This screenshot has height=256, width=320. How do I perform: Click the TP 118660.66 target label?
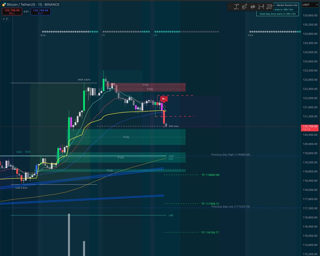coord(210,175)
